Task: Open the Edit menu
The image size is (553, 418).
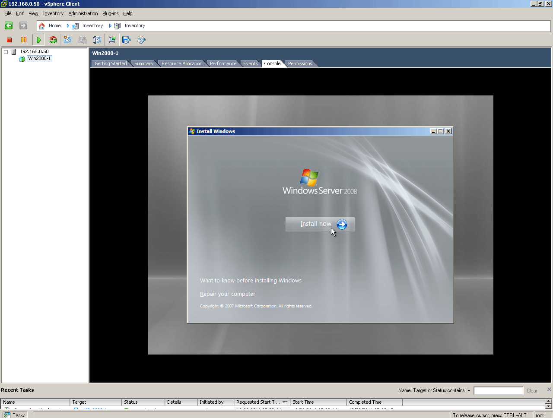Action: [x=20, y=13]
